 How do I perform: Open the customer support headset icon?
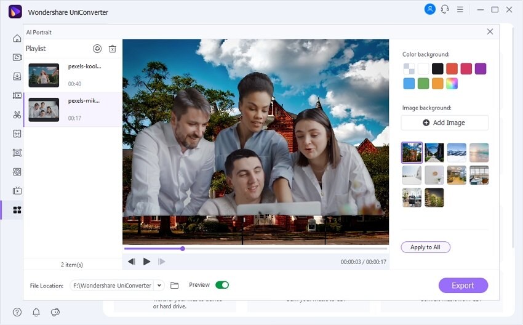[x=445, y=9]
